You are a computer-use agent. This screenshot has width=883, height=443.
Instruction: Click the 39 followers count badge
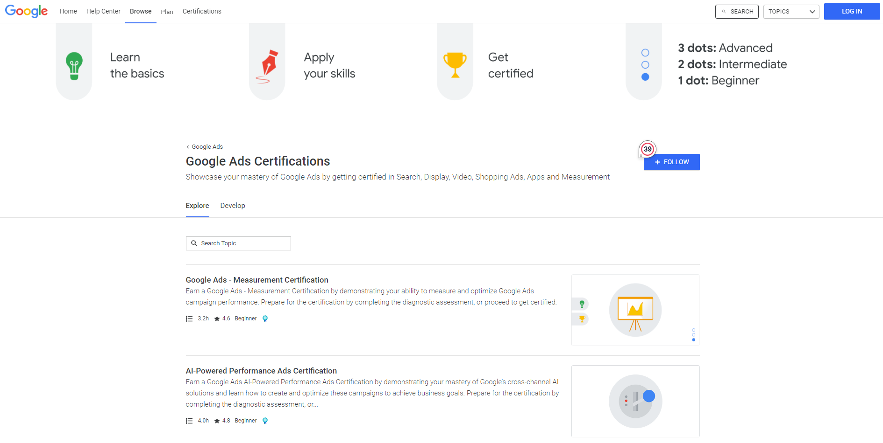648,149
